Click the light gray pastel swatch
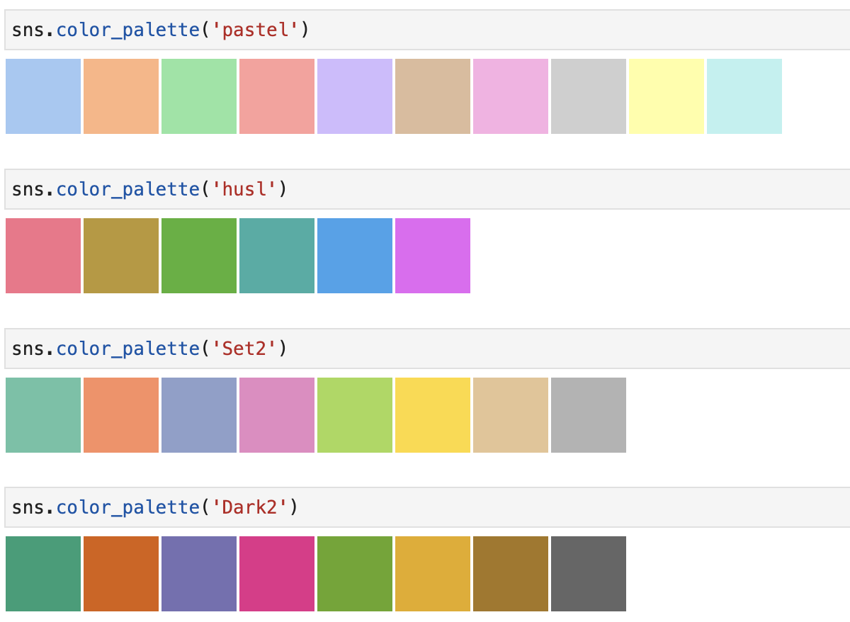Image resolution: width=850 pixels, height=622 pixels. tap(589, 96)
